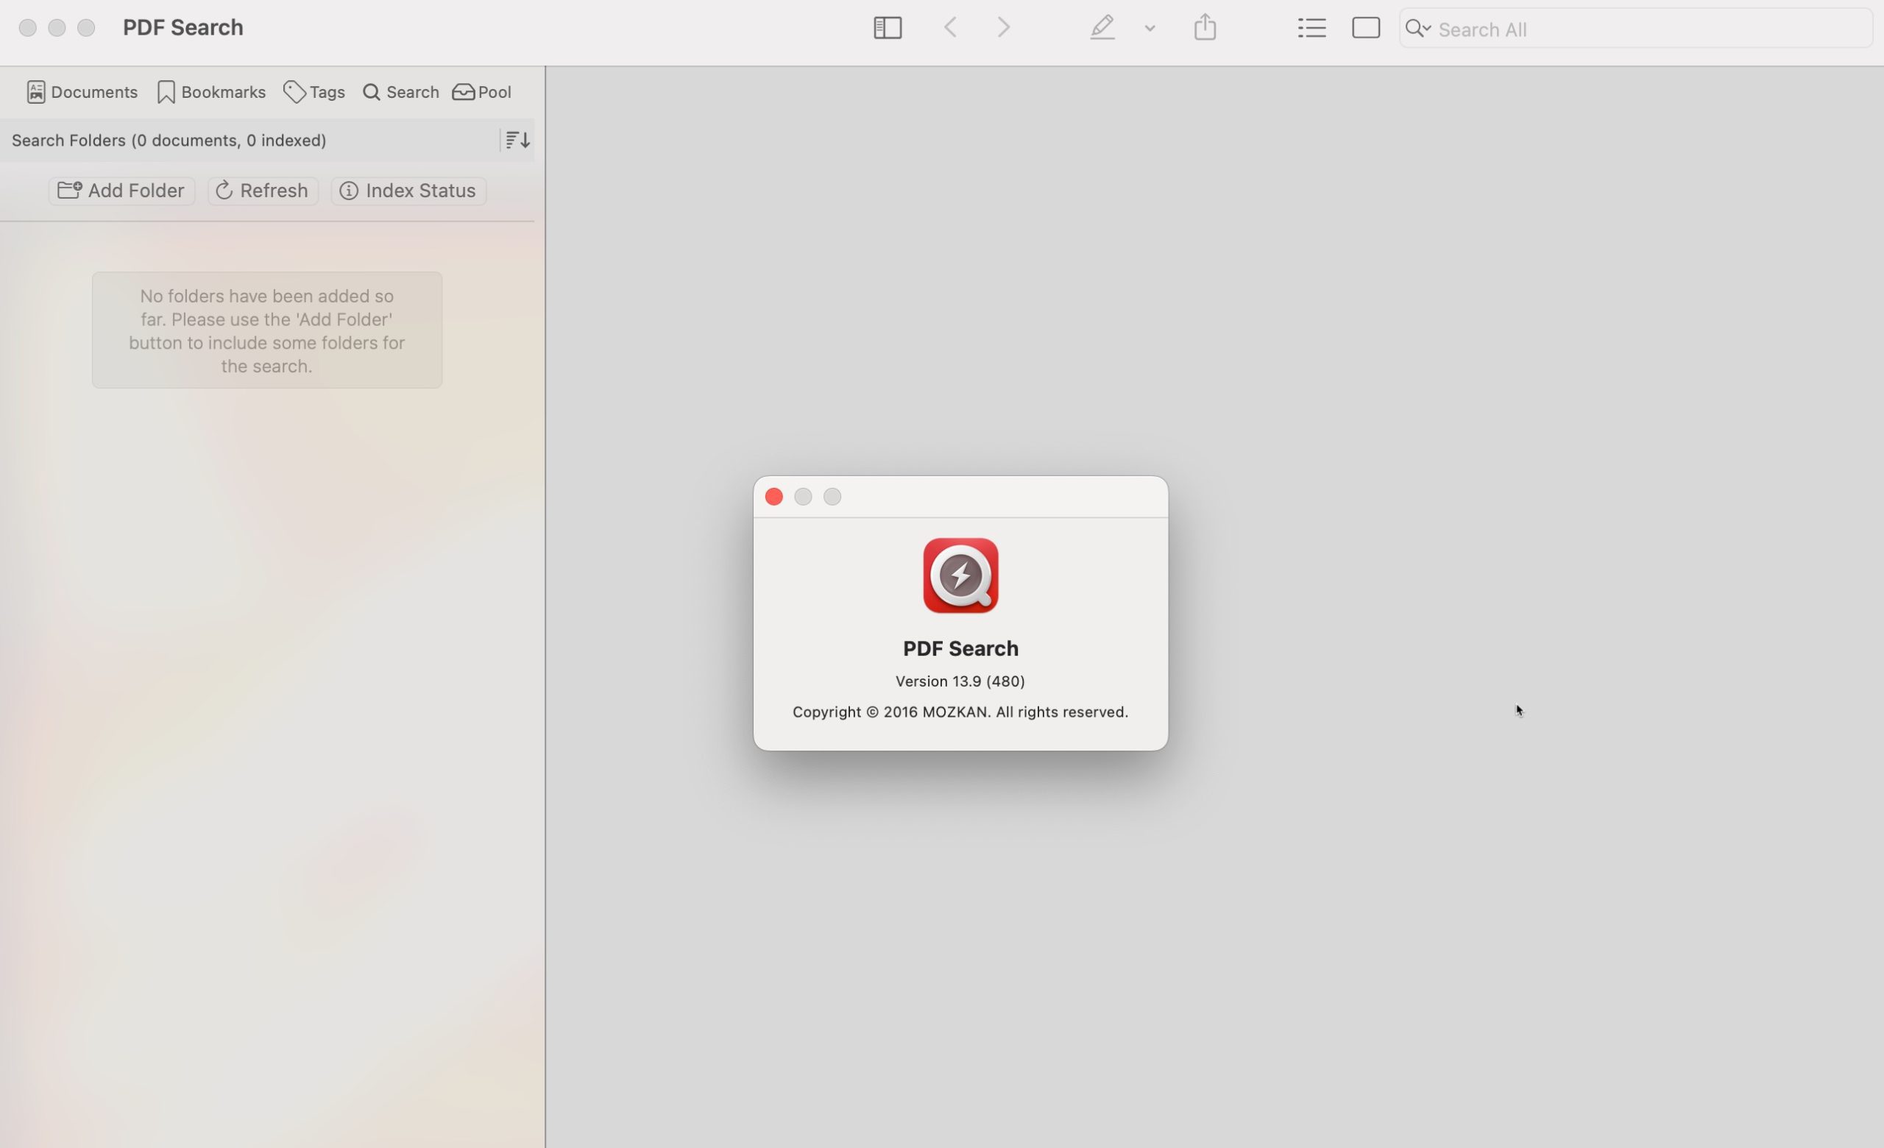1884x1148 pixels.
Task: Toggle the sidebar panel icon
Action: [x=888, y=28]
